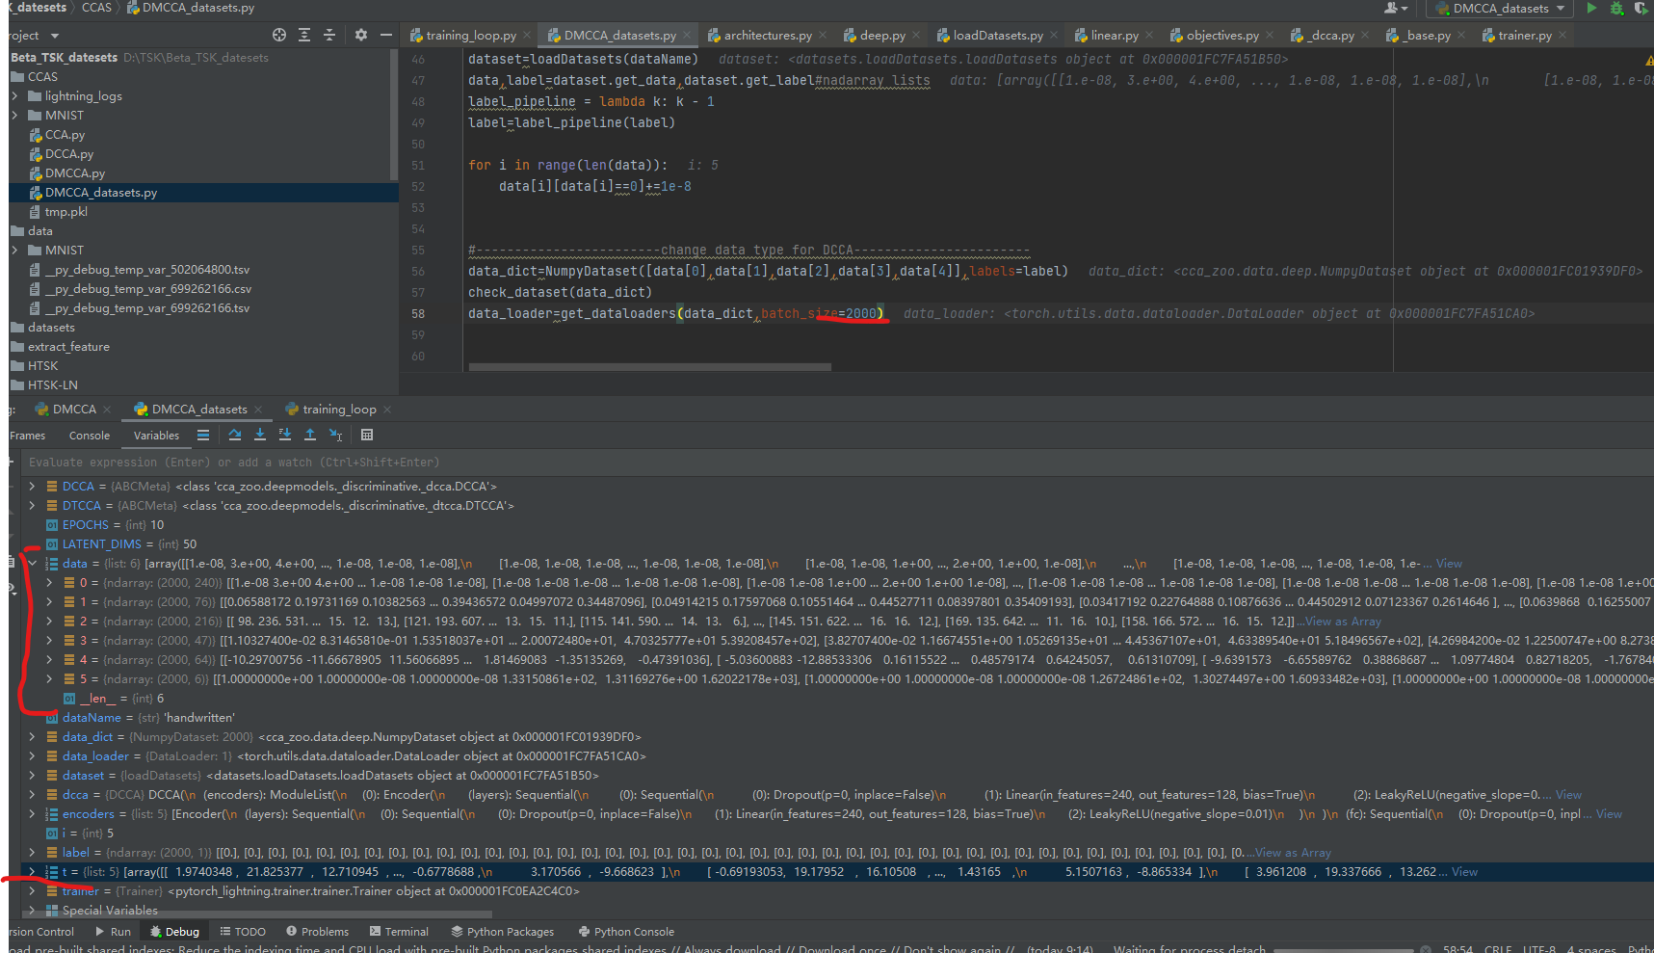This screenshot has width=1654, height=953.
Task: Switch to the Console tab in debugger
Action: [89, 435]
